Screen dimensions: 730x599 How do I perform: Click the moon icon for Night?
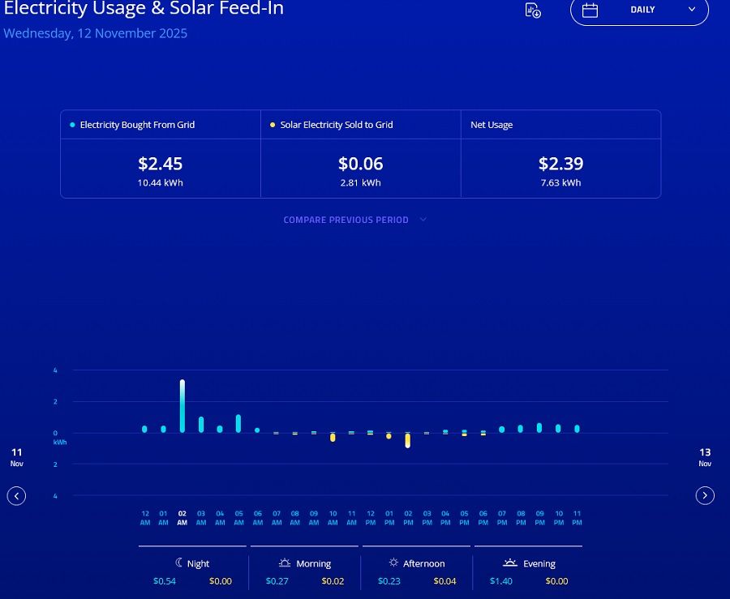point(179,563)
